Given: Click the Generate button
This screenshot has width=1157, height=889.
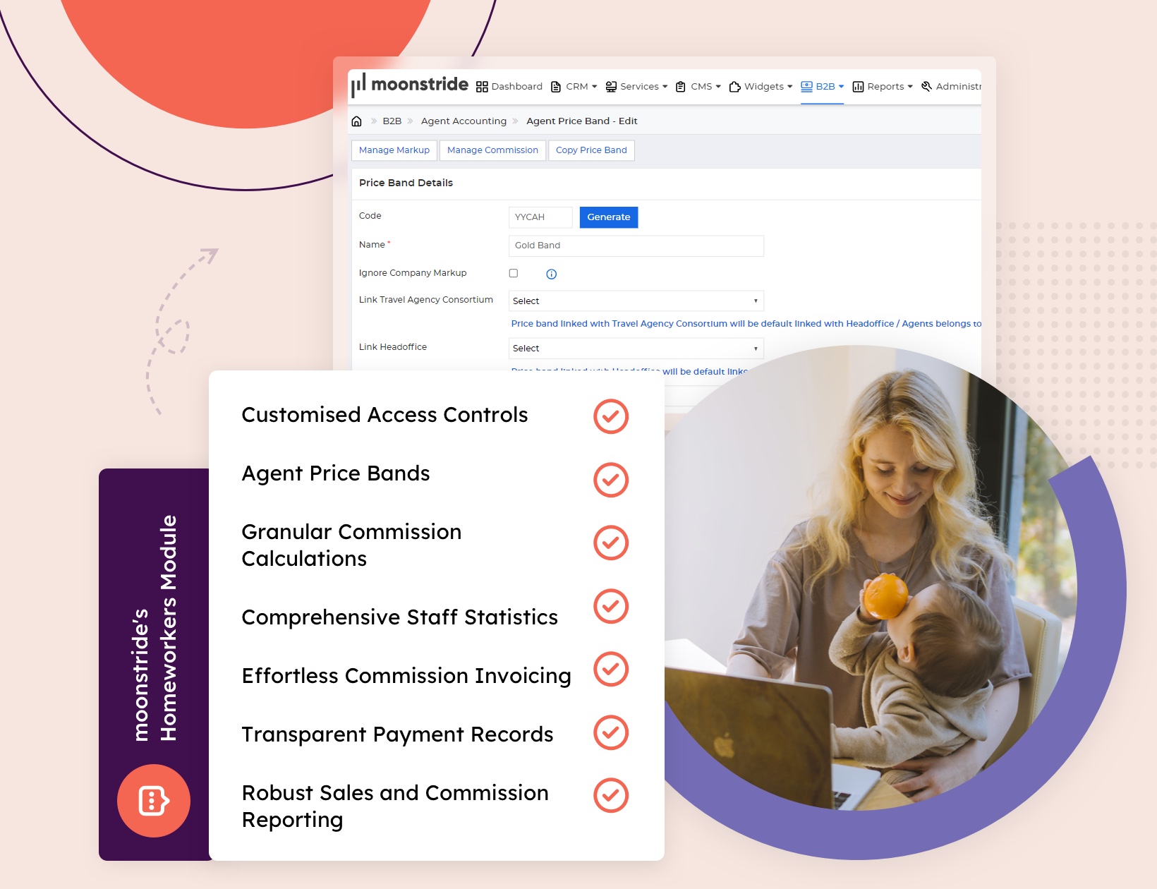Looking at the screenshot, I should coord(609,217).
